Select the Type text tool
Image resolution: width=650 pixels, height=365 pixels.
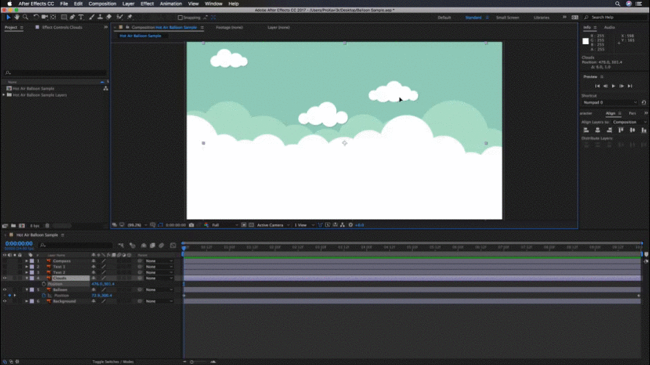[81, 17]
